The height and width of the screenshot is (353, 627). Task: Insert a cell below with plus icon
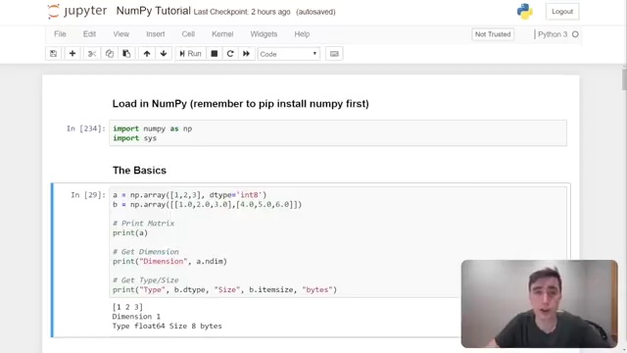coord(72,54)
